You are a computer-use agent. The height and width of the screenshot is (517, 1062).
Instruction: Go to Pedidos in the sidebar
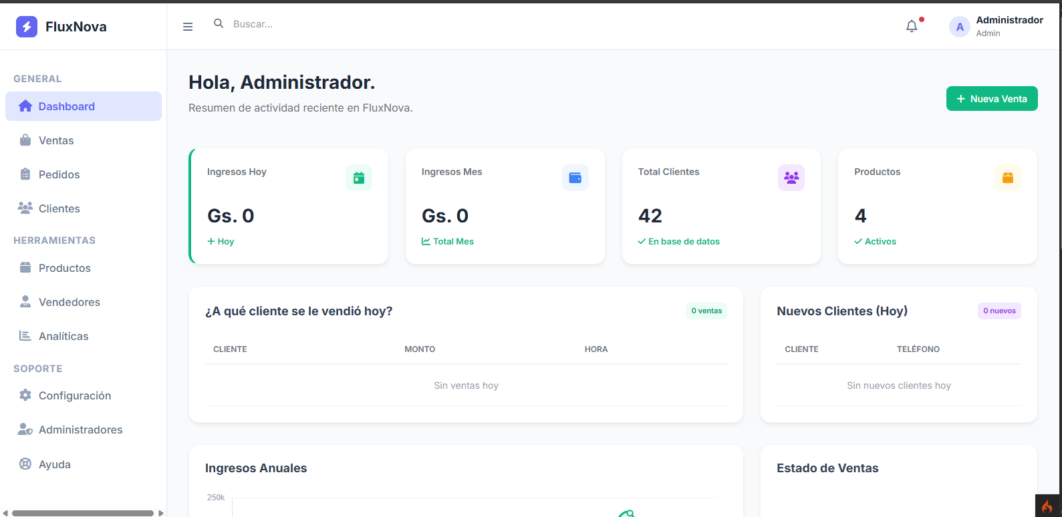tap(59, 174)
